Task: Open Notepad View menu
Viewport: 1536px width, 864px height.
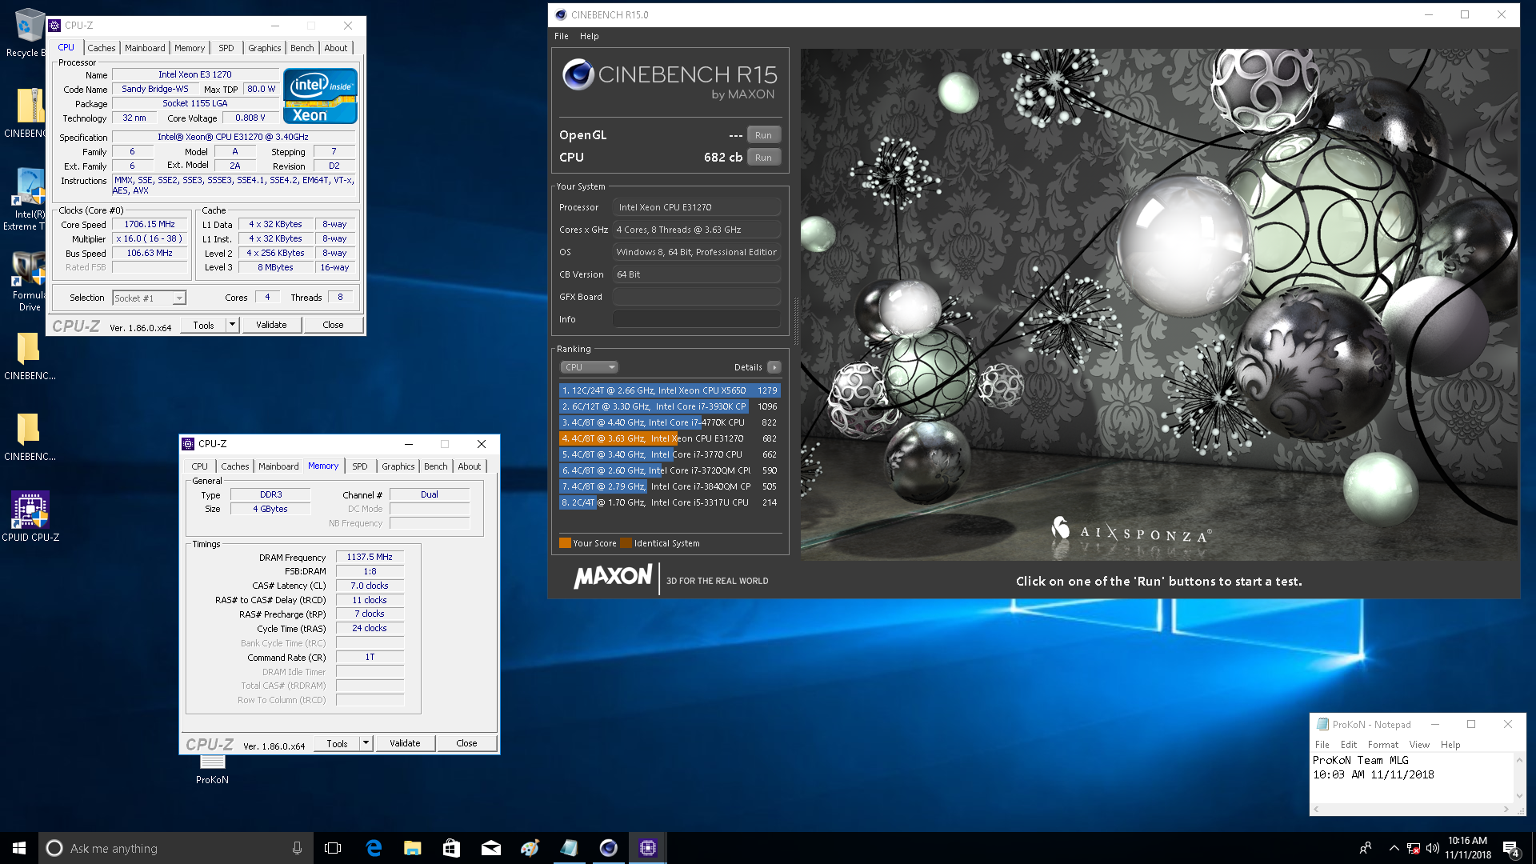Action: click(x=1419, y=745)
